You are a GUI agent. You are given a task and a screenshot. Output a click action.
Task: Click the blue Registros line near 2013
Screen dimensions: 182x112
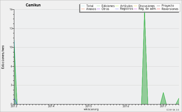click(15, 101)
